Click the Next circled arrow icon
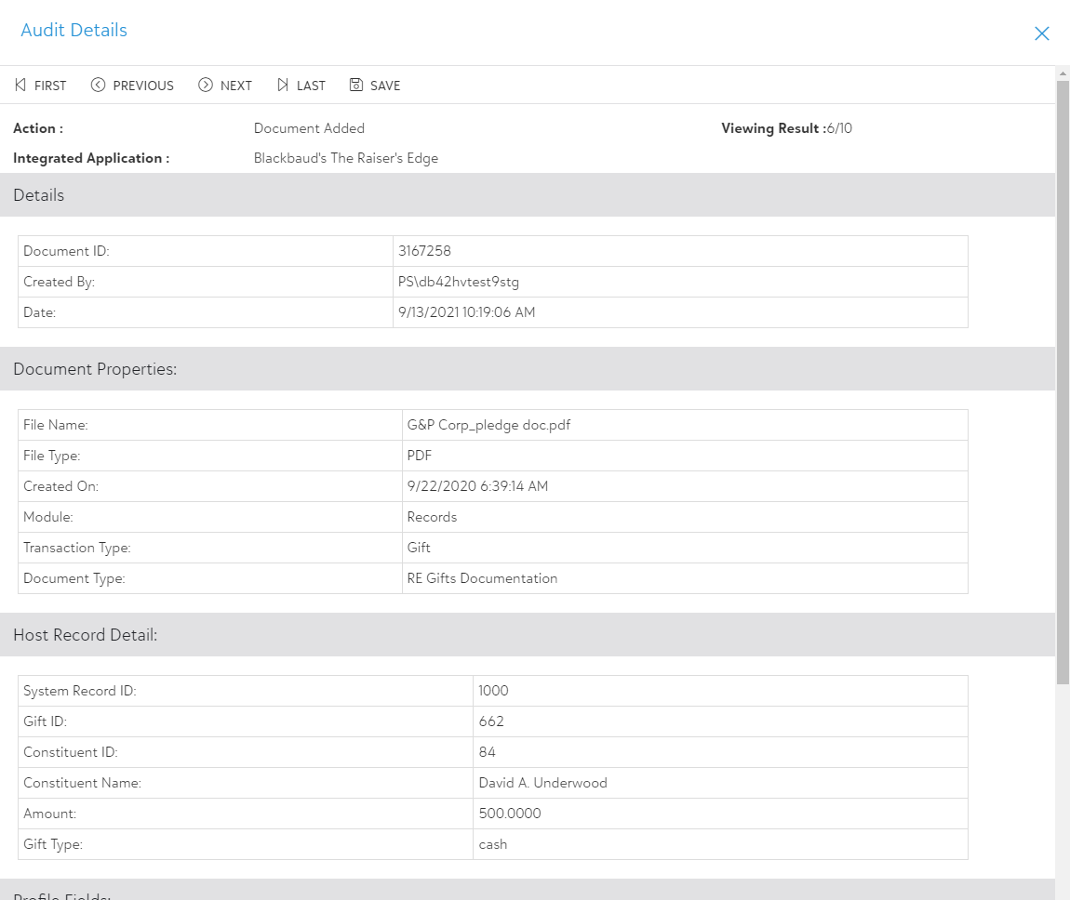Image resolution: width=1070 pixels, height=900 pixels. [x=206, y=85]
